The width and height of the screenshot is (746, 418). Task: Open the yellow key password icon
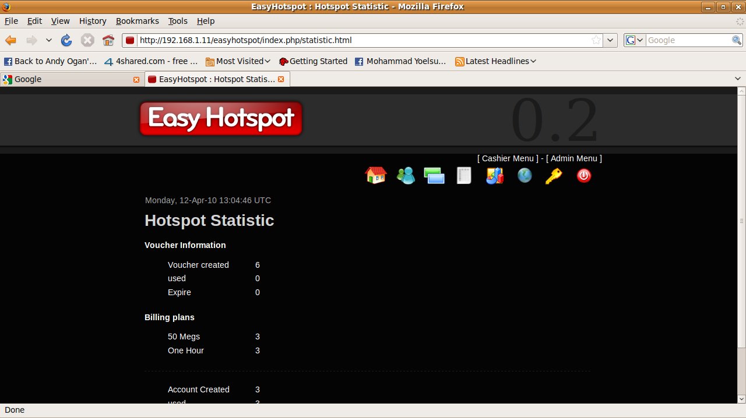coord(554,175)
